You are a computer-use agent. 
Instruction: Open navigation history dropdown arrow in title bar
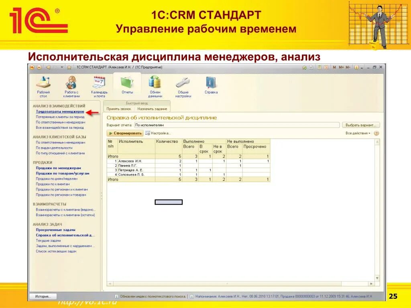[x=62, y=67]
